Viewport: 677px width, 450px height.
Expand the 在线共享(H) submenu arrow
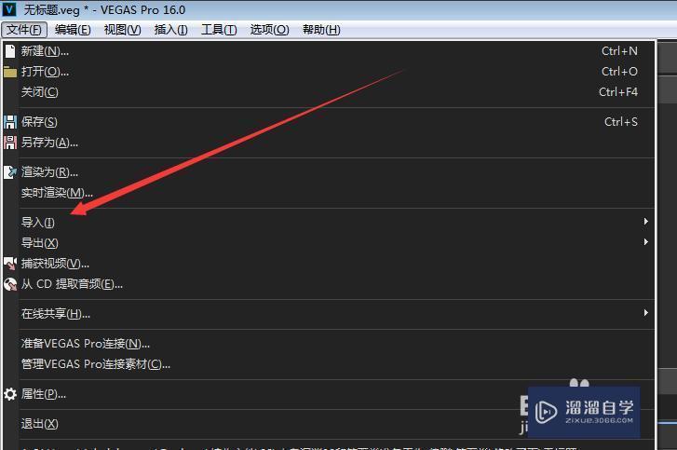click(x=646, y=313)
